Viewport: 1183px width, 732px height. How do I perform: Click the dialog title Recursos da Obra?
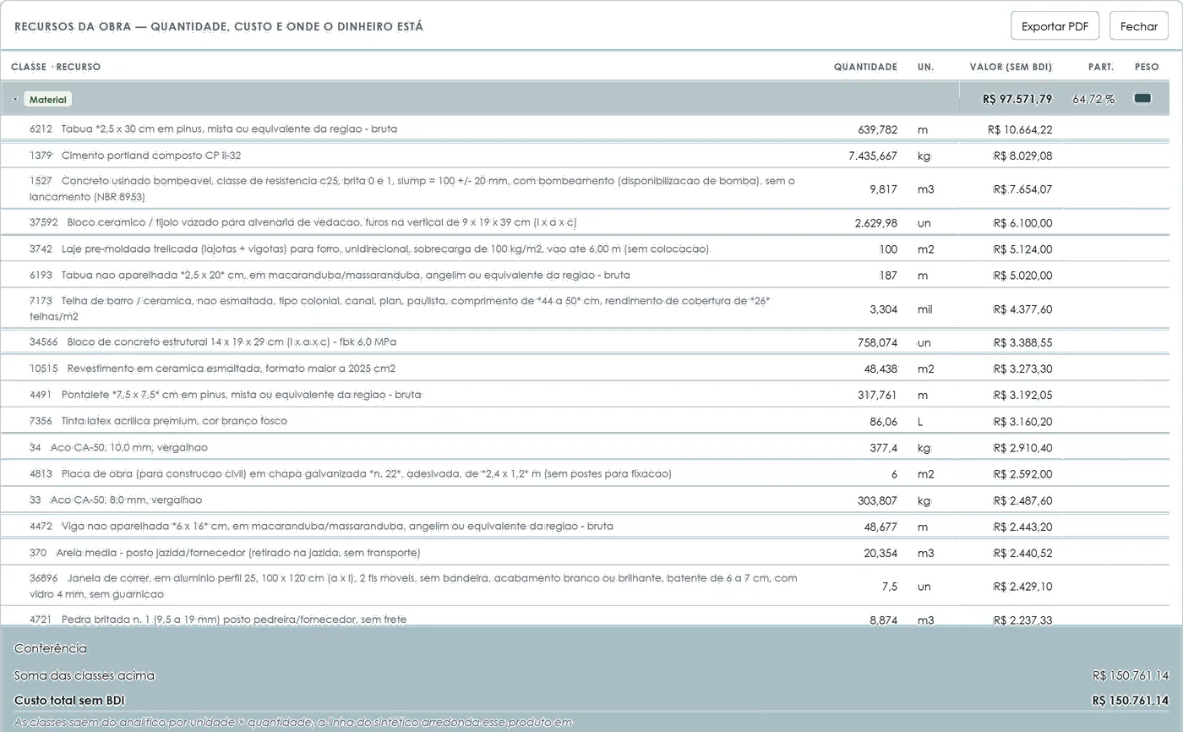pyautogui.click(x=219, y=26)
